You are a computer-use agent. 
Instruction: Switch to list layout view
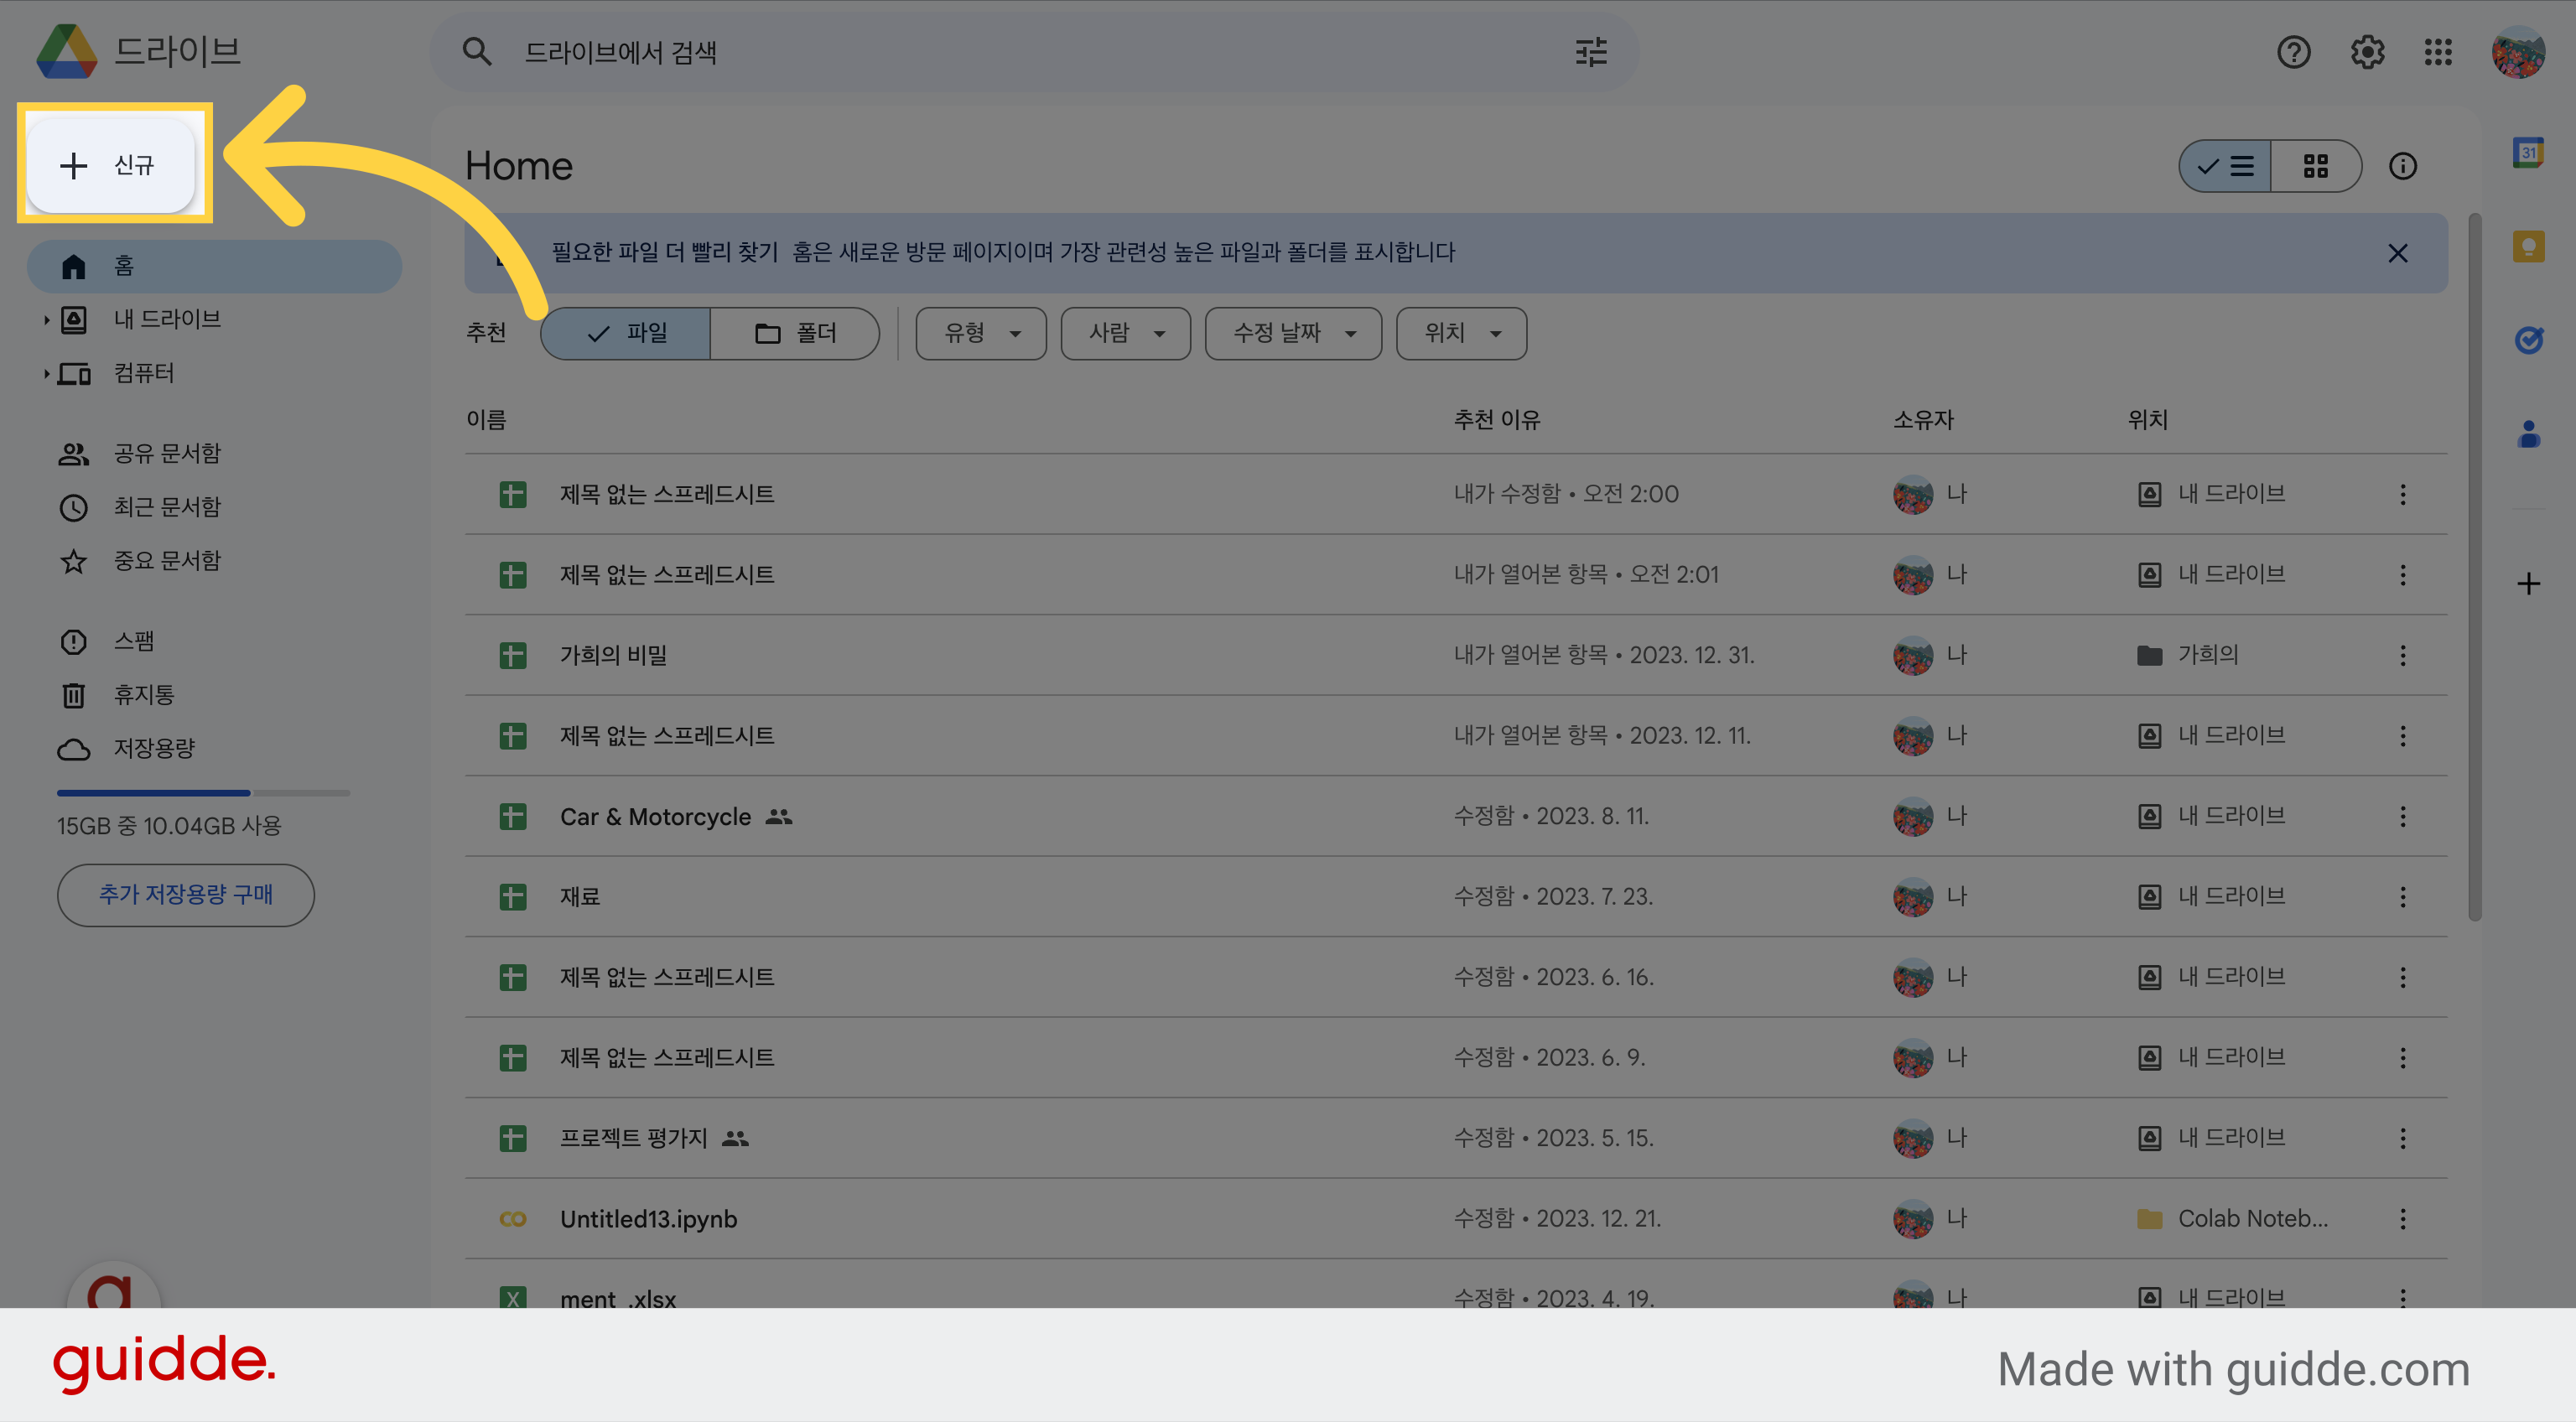(x=2225, y=166)
